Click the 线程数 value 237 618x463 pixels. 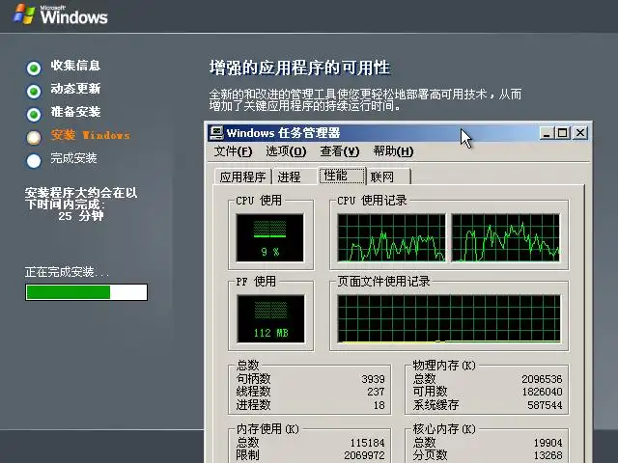[376, 392]
